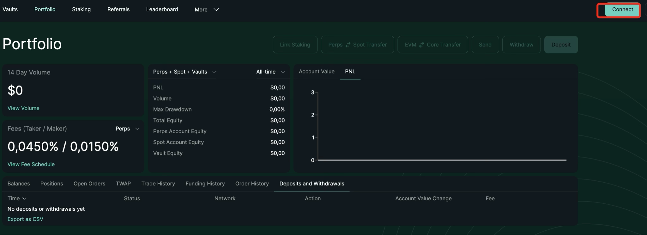Image resolution: width=647 pixels, height=235 pixels.
Task: Expand the Perps + Spot + Vaults dropdown
Action: tap(184, 72)
